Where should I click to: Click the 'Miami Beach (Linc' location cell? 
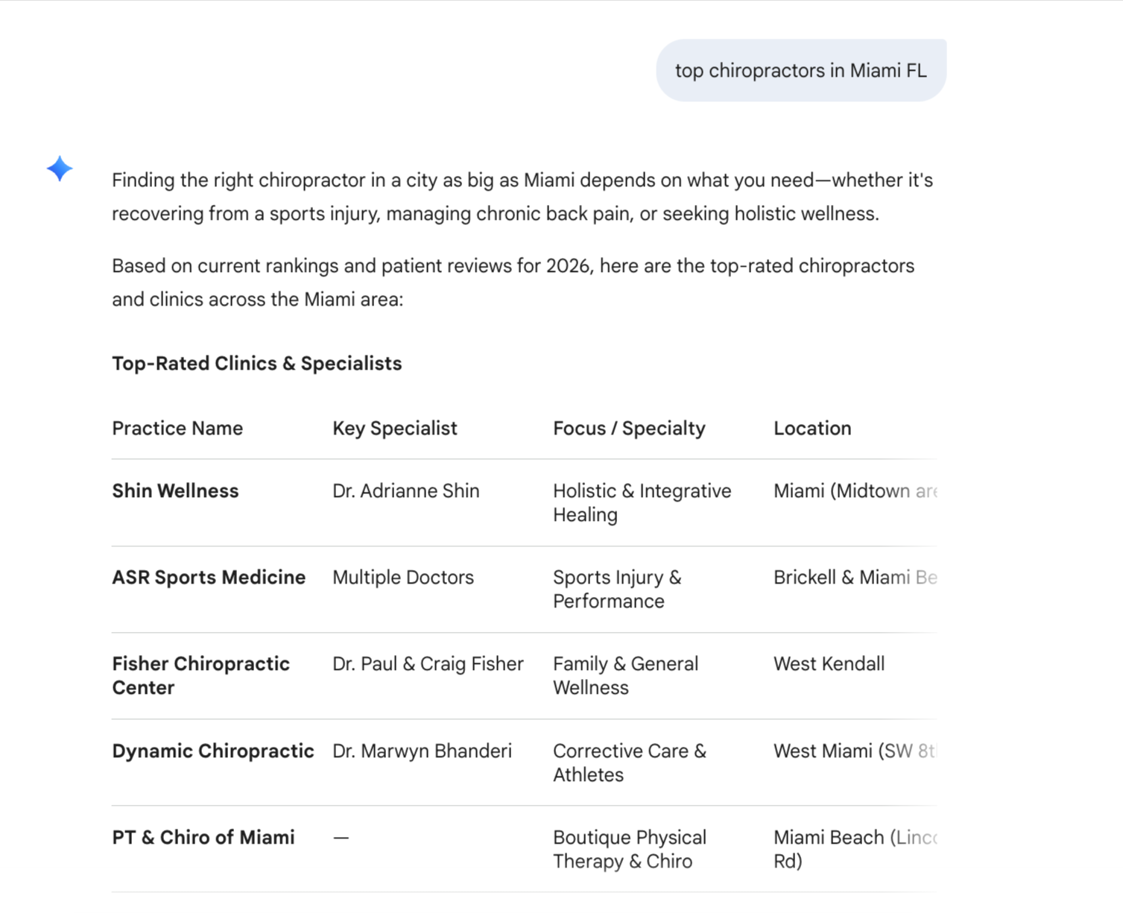[x=854, y=849]
